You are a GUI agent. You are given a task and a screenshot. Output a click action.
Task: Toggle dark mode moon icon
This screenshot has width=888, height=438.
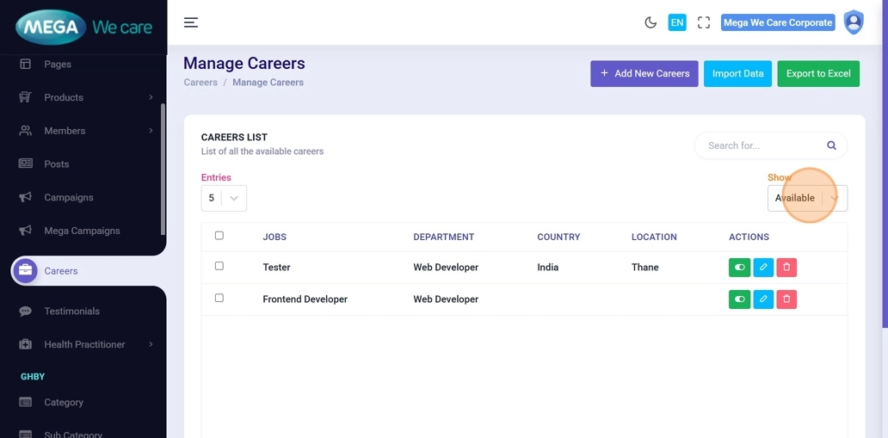click(x=651, y=23)
